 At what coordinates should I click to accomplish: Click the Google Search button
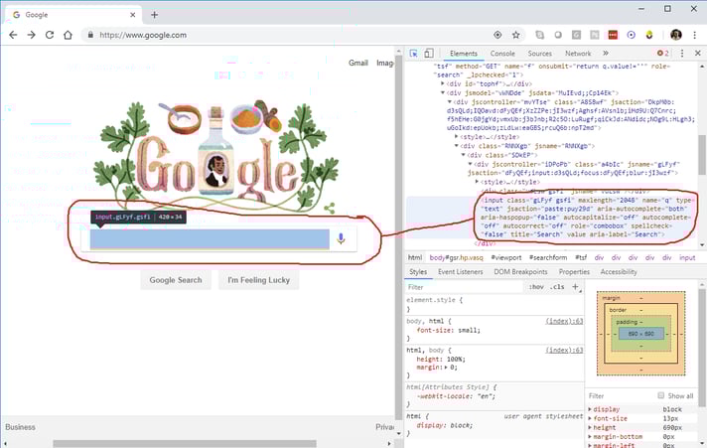click(176, 280)
